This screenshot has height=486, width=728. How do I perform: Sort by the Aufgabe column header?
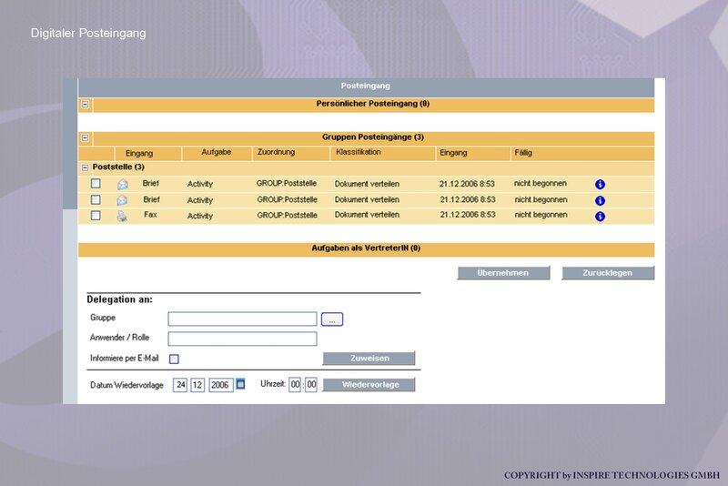click(x=217, y=152)
